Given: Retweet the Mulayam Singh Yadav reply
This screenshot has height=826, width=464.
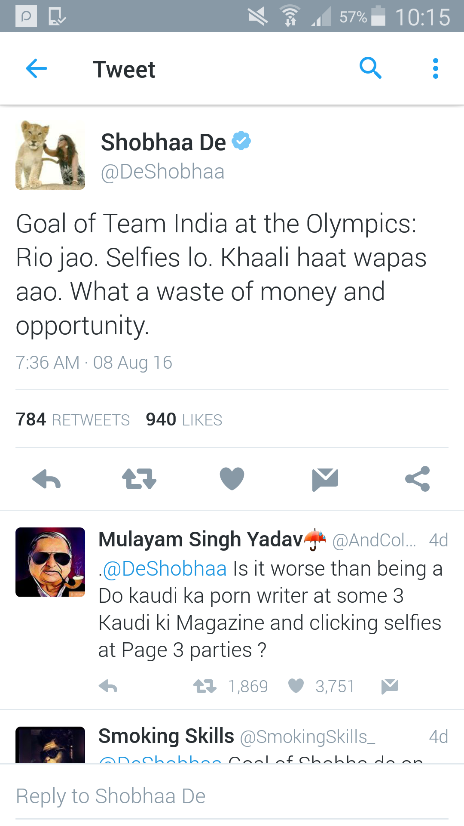Looking at the screenshot, I should pyautogui.click(x=205, y=686).
